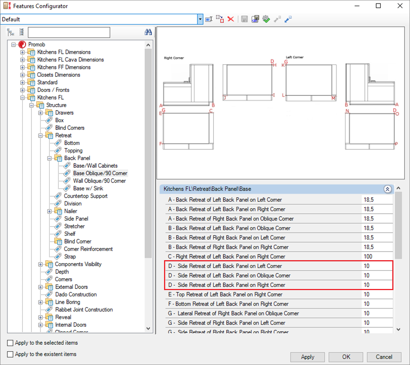Viewport: 410px width, 365px height.
Task: Expand the Internal Doors folder
Action: coord(41,325)
